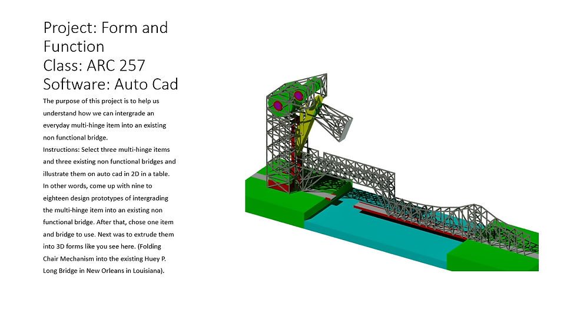This screenshot has width=577, height=323.
Task: Click the line "non functional bridge." after "everyday multi-hinge item"
Action: tap(75, 138)
